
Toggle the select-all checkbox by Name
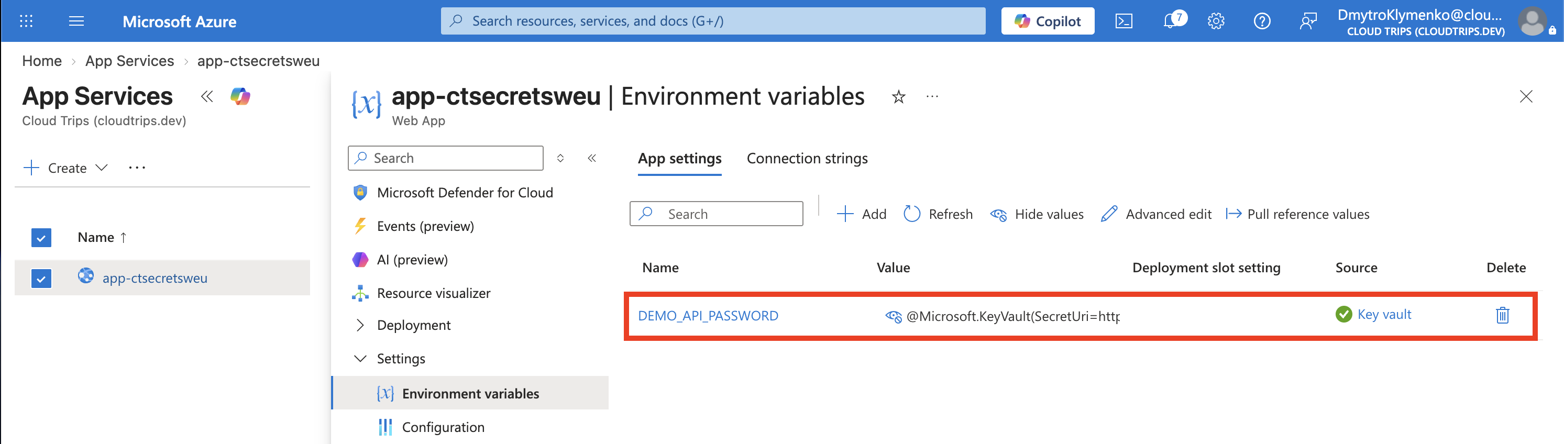point(41,238)
